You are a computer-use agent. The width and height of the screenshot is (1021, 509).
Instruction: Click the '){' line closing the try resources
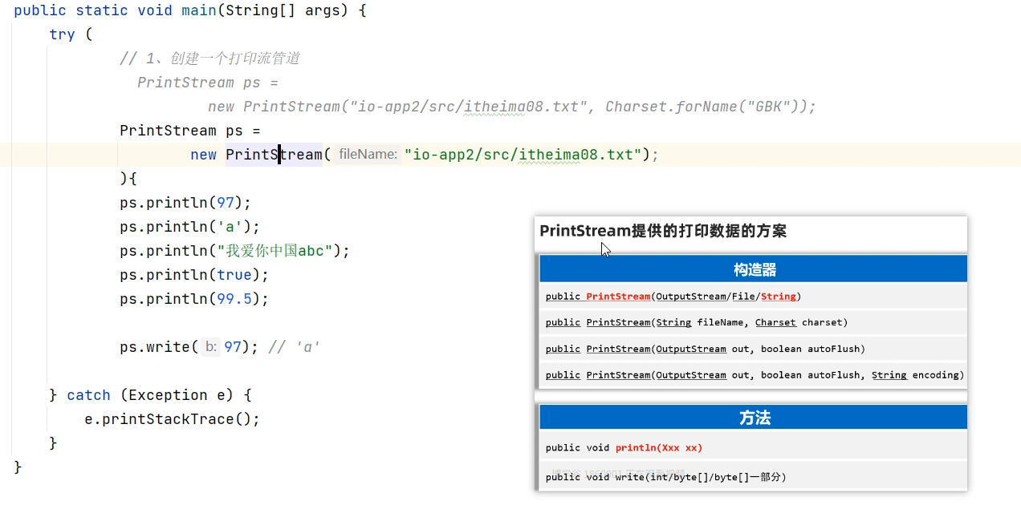(x=128, y=179)
